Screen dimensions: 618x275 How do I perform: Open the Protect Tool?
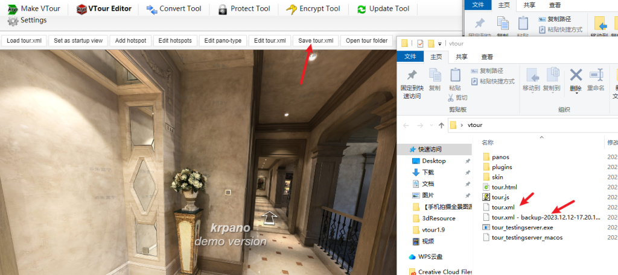tap(244, 8)
